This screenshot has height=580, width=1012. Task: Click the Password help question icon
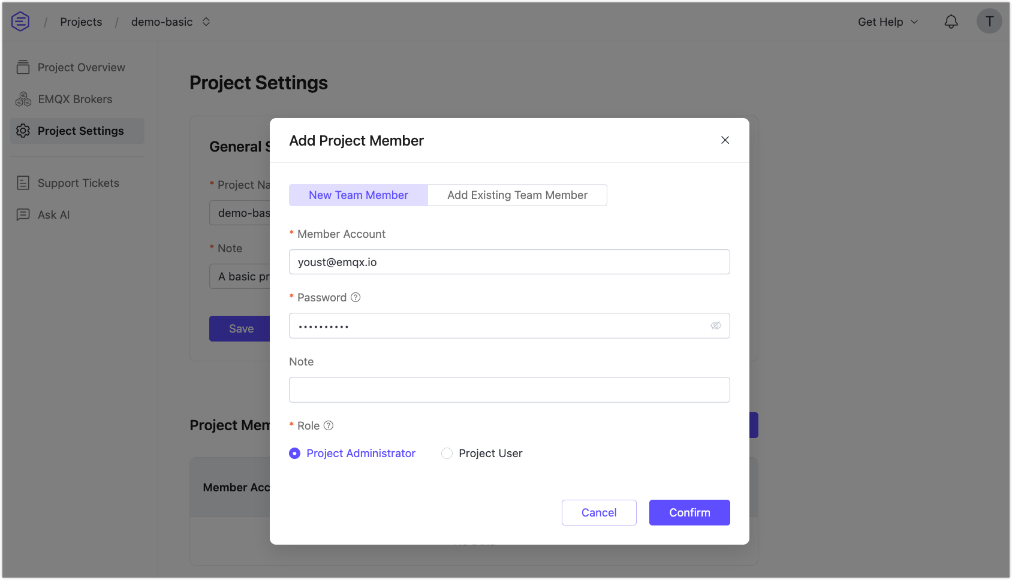click(356, 297)
